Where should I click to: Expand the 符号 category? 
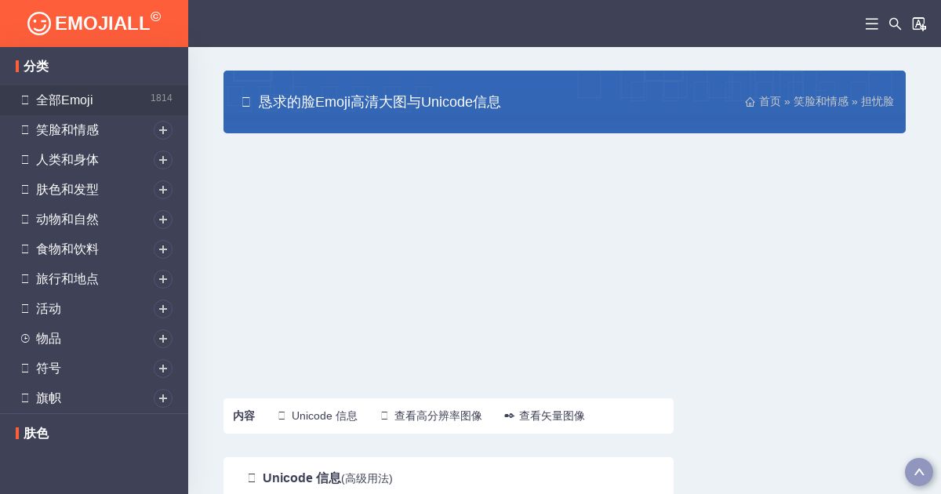163,369
